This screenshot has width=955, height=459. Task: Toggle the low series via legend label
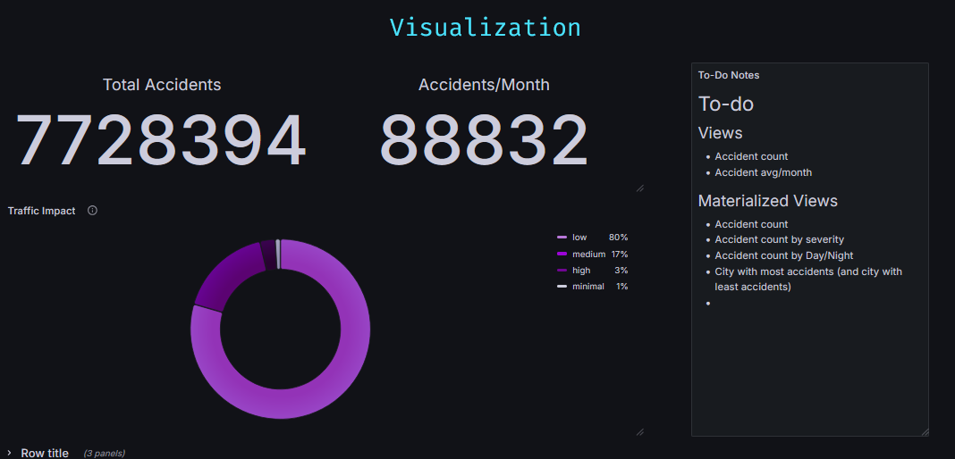click(579, 238)
